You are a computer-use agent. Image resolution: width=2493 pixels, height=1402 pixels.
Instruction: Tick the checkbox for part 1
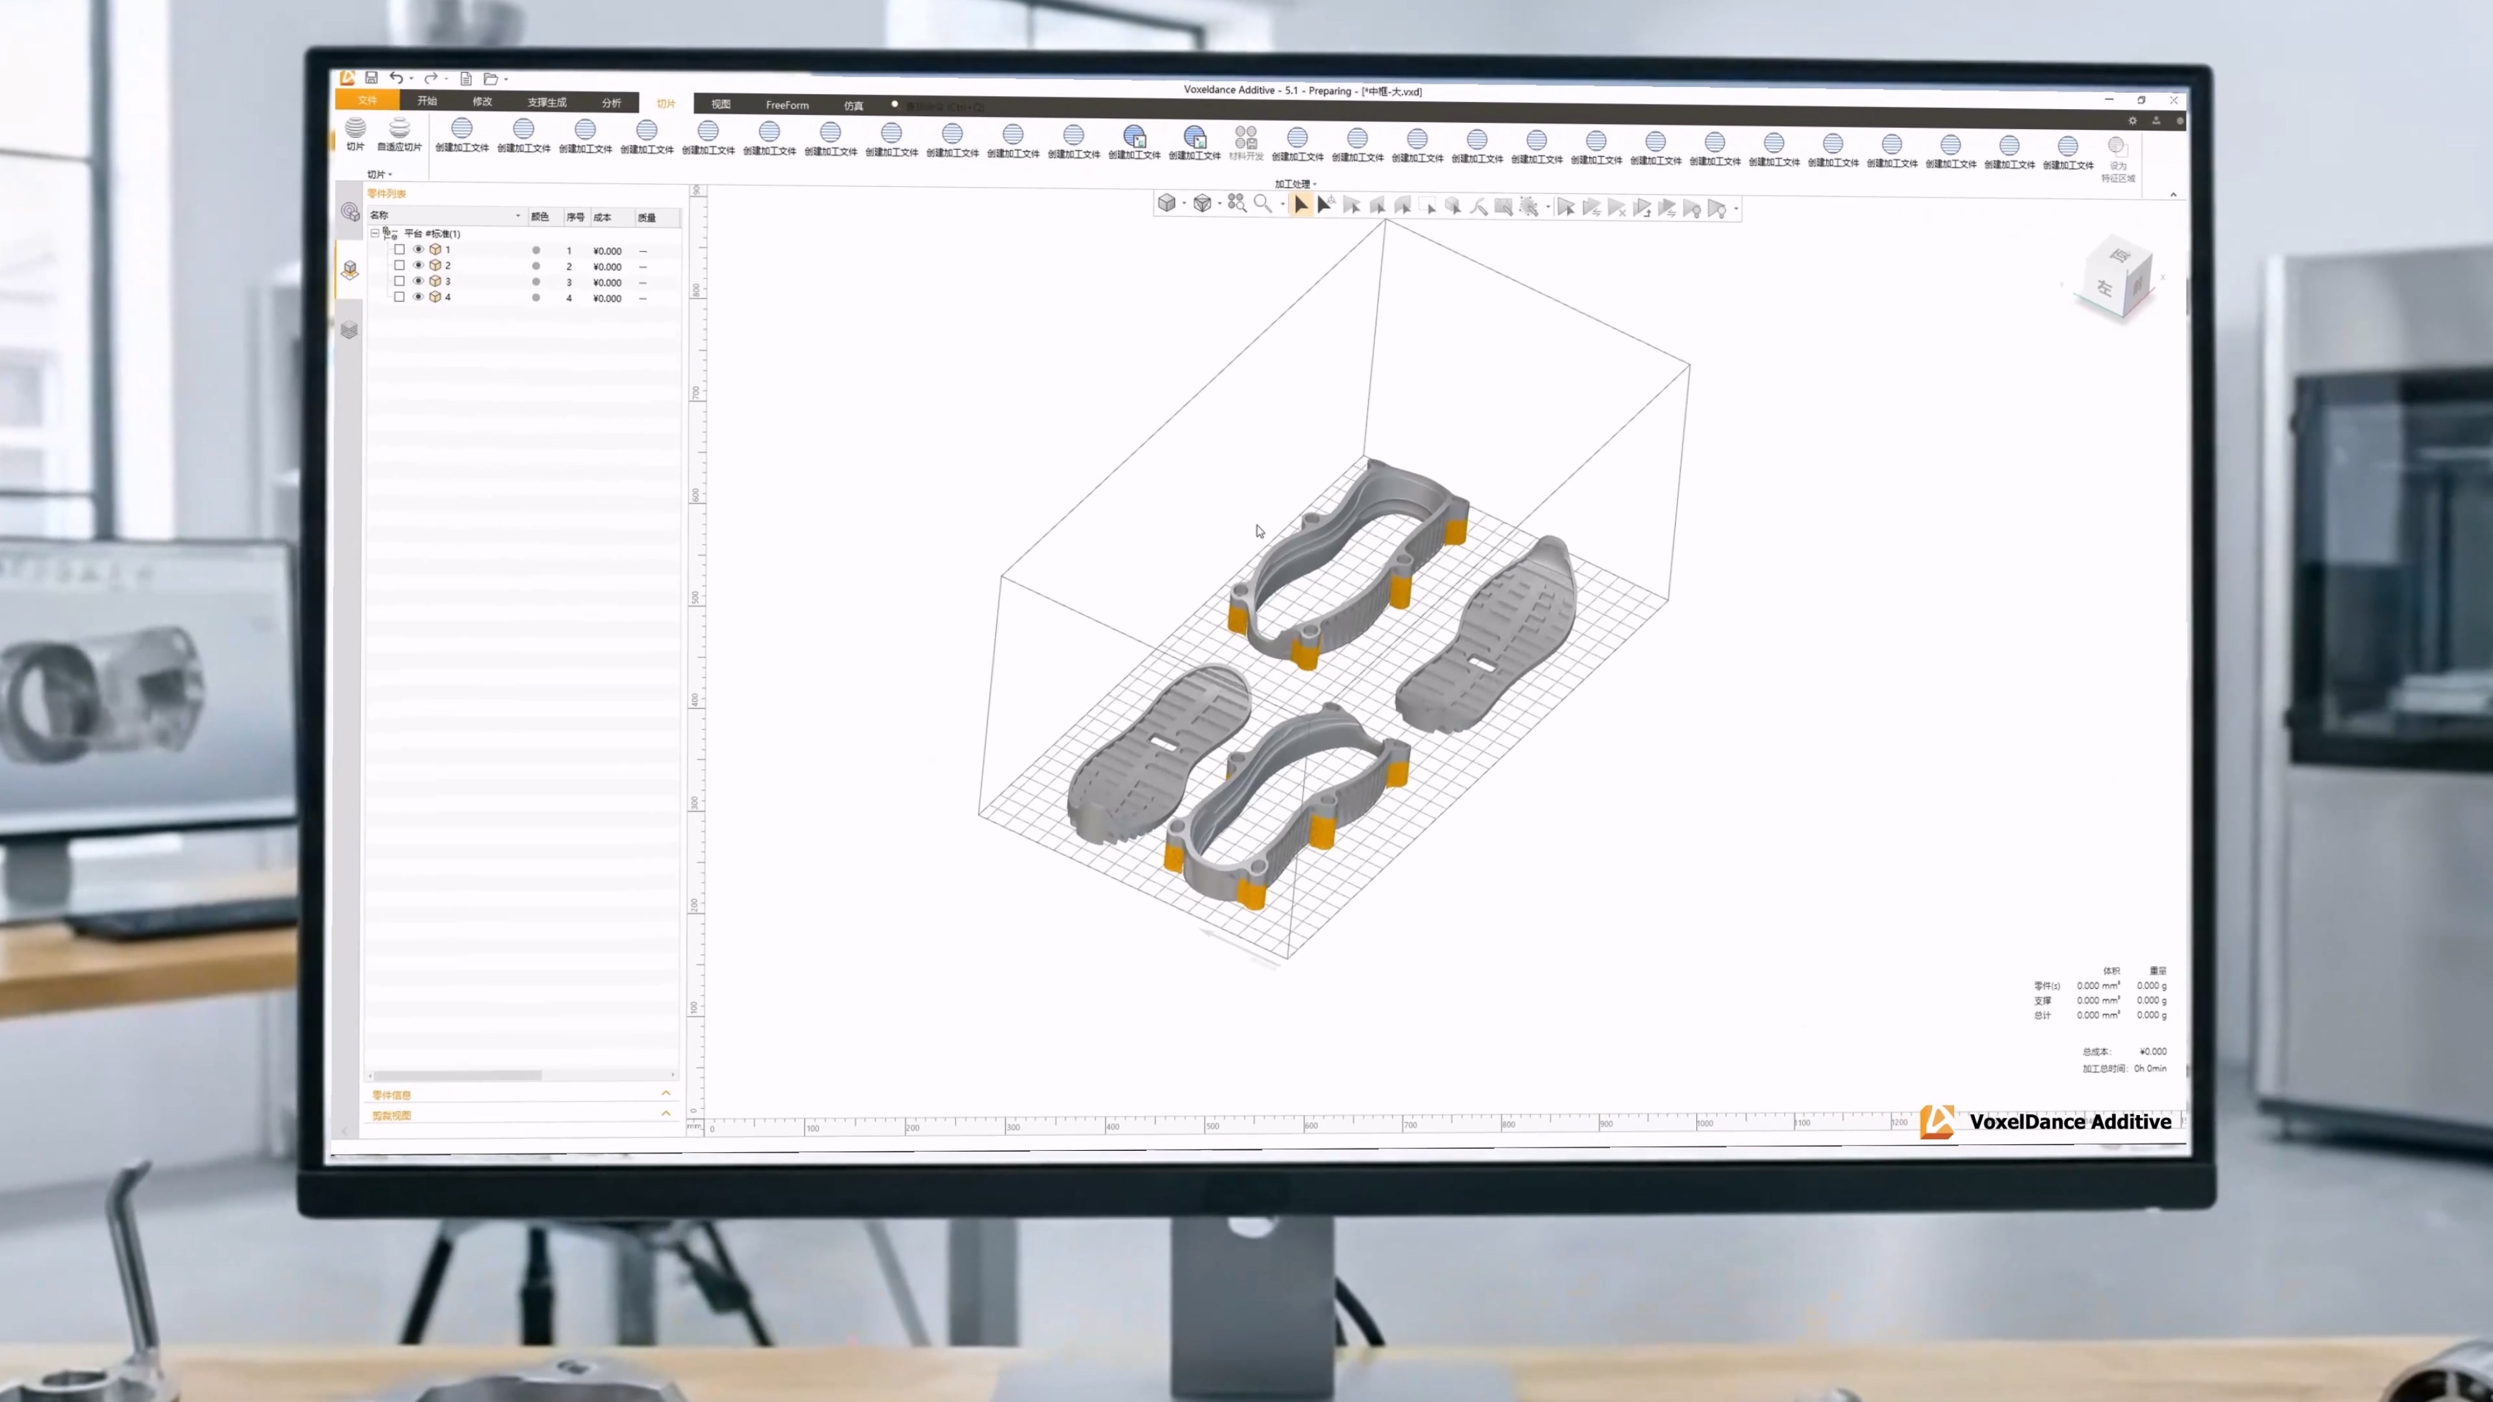point(399,250)
